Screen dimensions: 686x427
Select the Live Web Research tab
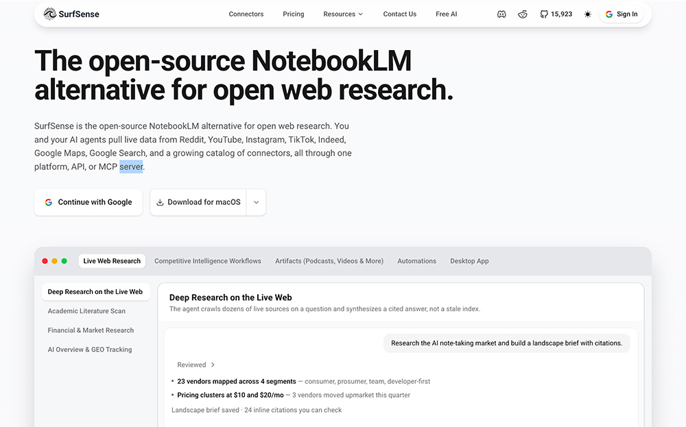point(112,261)
